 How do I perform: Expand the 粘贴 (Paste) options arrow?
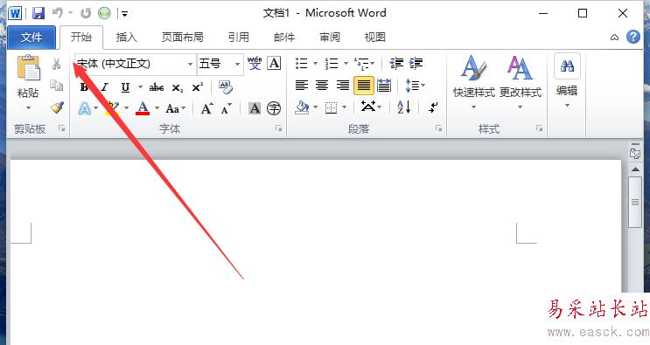pos(28,108)
